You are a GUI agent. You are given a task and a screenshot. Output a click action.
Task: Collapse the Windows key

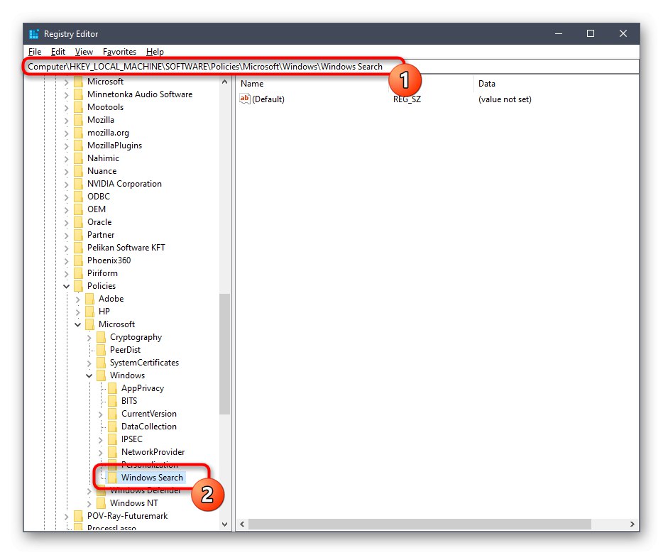(x=89, y=375)
